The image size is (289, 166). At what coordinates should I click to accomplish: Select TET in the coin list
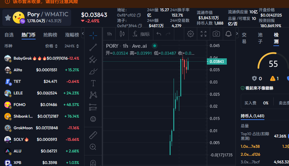42,82
